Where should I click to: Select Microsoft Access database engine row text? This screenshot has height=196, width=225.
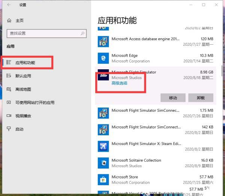point(145,39)
